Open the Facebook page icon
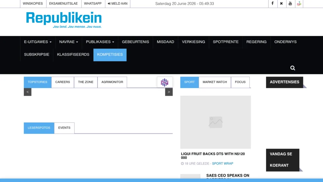The height and width of the screenshot is (182, 323). [x=273, y=3]
